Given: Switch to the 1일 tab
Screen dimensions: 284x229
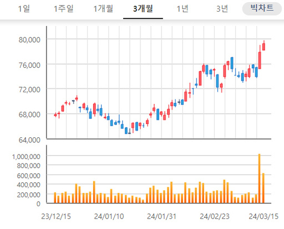Looking at the screenshot, I should [x=24, y=9].
